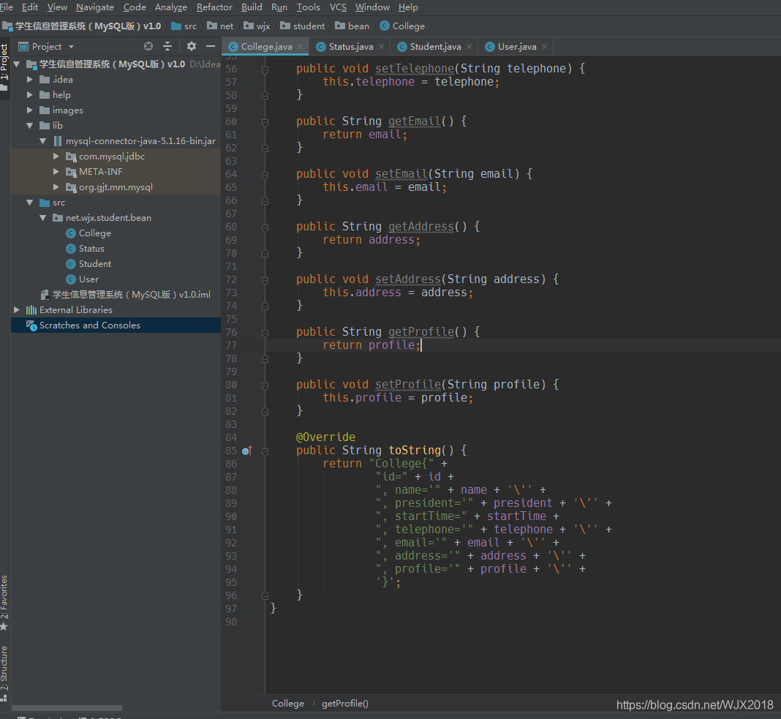Screen dimensions: 781x719
Task: Open the Build menu
Action: pyautogui.click(x=252, y=7)
